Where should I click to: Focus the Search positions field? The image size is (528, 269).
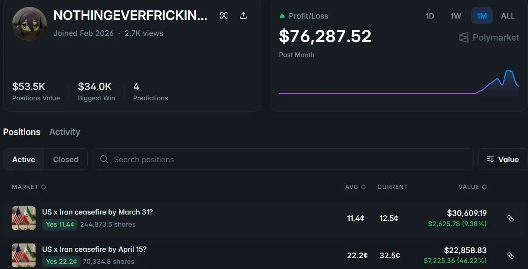click(x=283, y=160)
